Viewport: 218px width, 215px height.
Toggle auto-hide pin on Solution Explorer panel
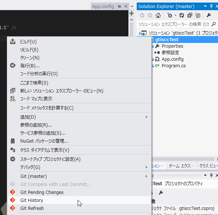[211, 7]
